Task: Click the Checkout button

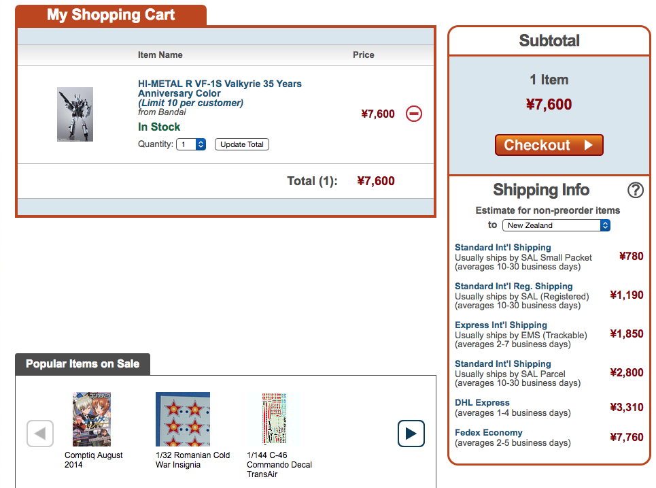Action: click(549, 145)
